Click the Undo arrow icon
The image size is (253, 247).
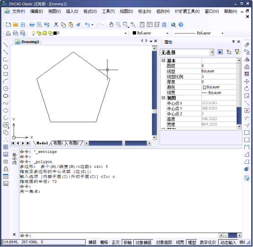(x=87, y=25)
